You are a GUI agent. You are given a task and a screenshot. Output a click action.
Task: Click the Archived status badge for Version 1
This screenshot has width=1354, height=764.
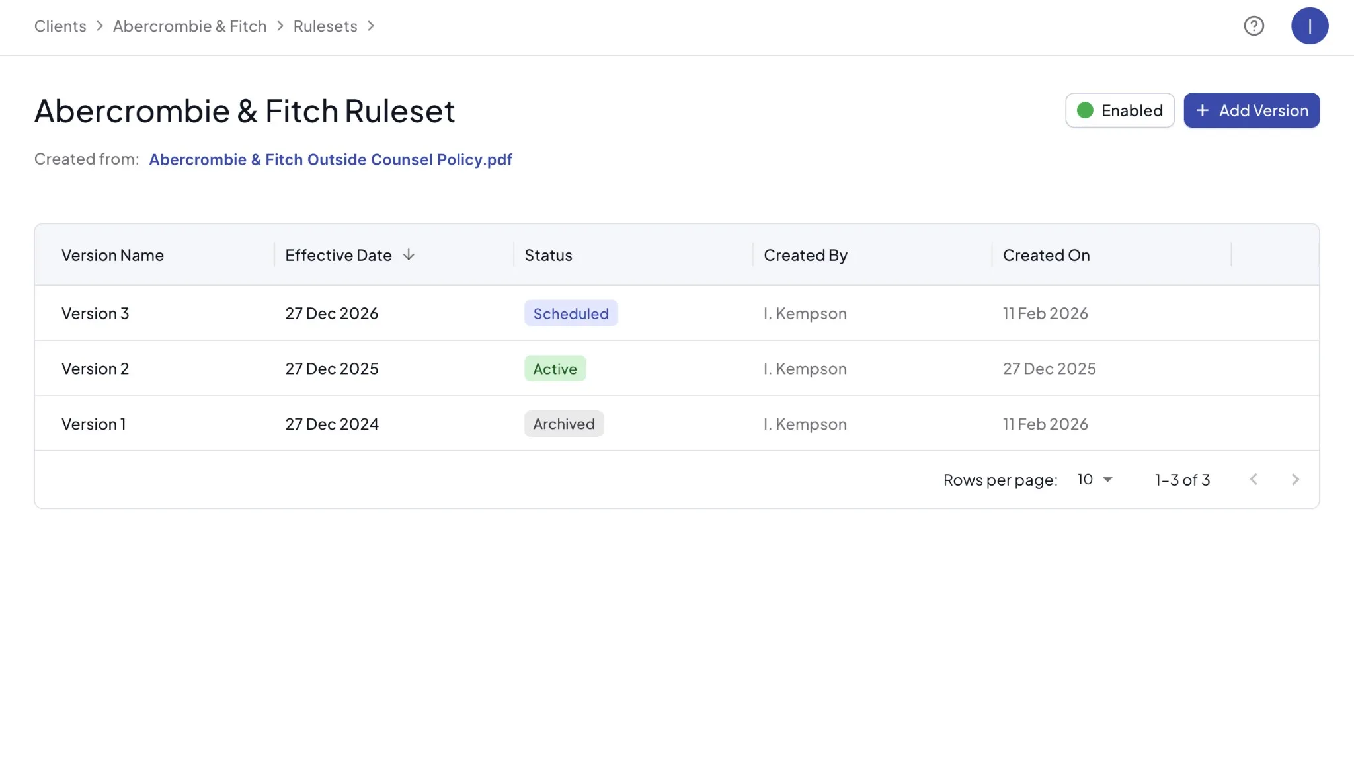(563, 424)
